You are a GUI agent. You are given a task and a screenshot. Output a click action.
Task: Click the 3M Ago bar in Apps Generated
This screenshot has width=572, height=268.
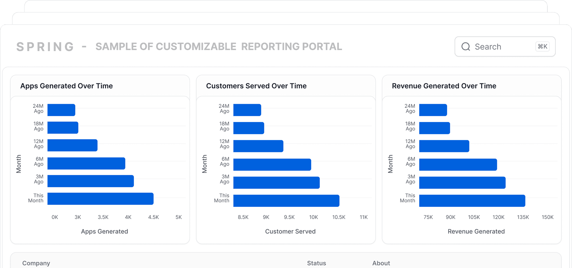91,181
